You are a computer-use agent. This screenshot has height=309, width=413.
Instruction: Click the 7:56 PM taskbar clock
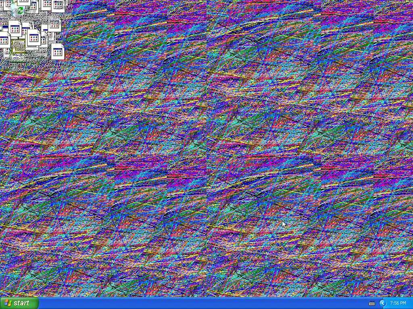point(398,303)
